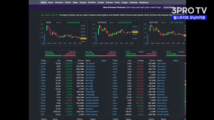Click the Oversold signal beside AIDX
This screenshot has width=214, height=120.
tap(160, 92)
